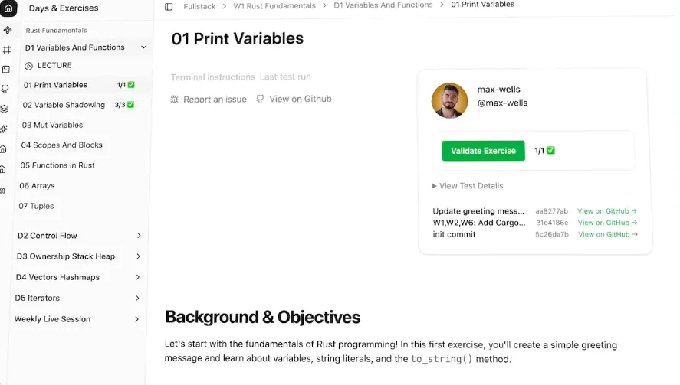Switch to the Terminal instructions tab
This screenshot has width=680, height=385.
coord(212,77)
